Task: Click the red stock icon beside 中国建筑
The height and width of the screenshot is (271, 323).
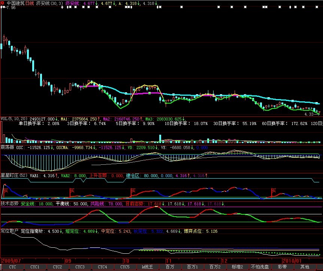Action: coord(3,3)
